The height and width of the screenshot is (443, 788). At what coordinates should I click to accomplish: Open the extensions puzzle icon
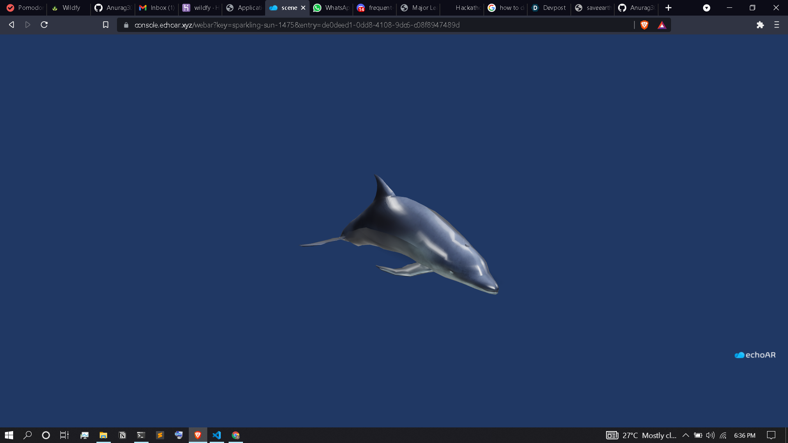coord(760,25)
